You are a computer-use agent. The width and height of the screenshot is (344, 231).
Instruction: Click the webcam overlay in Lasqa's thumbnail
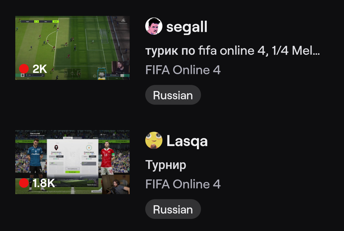click(x=116, y=184)
